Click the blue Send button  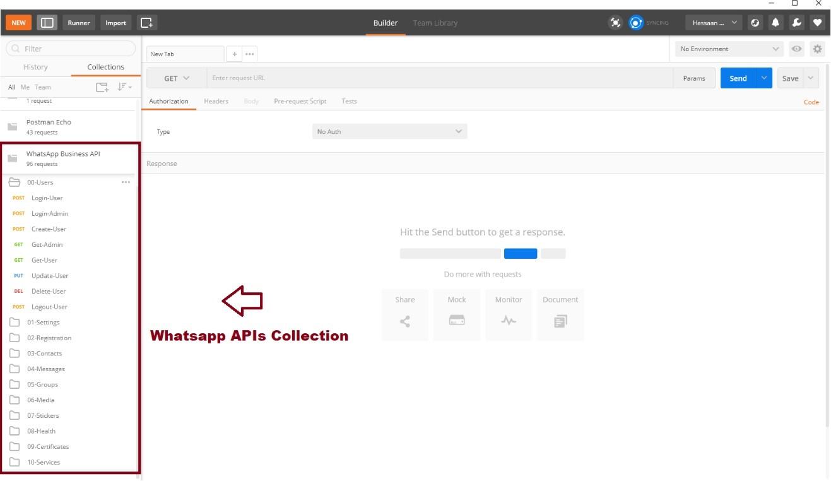coord(738,78)
